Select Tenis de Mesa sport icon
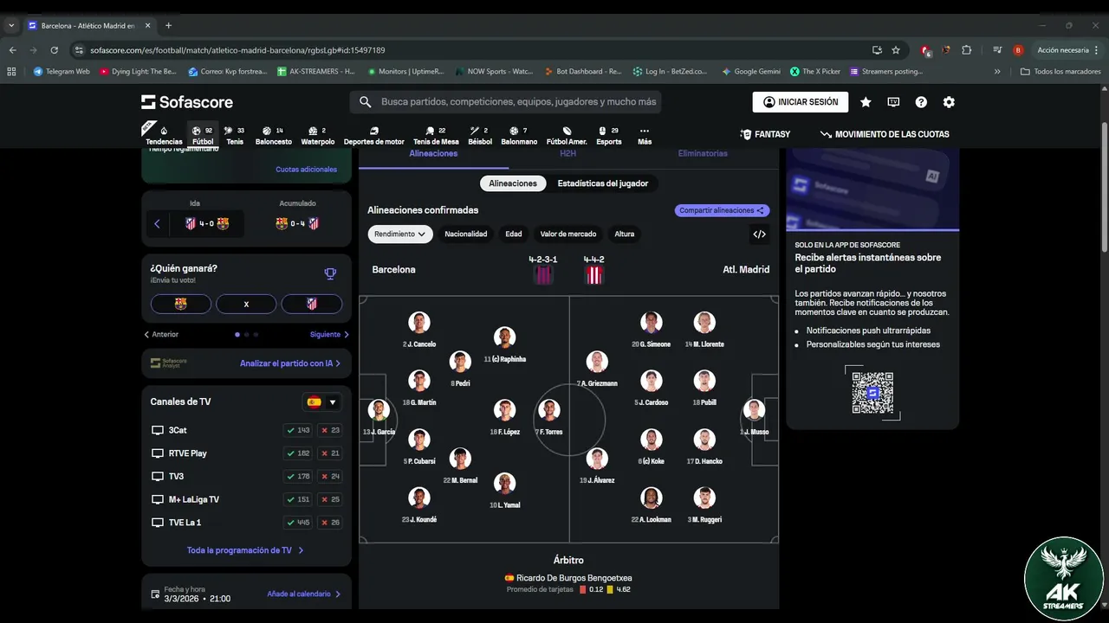 (x=436, y=136)
